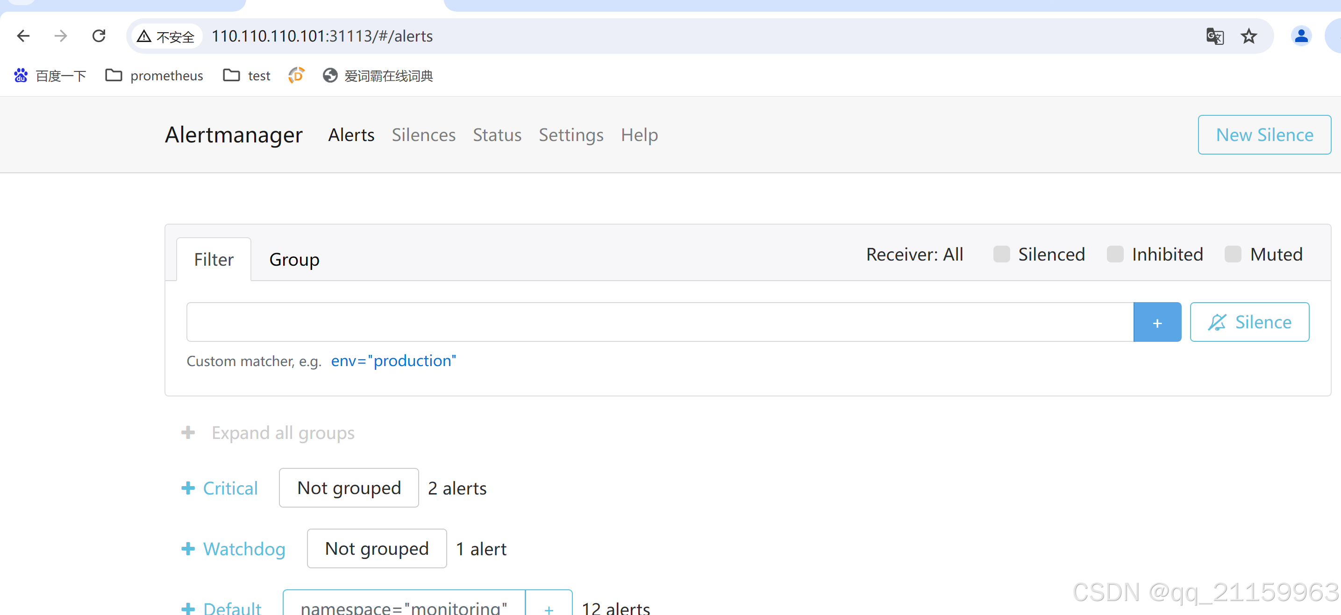The image size is (1341, 615).
Task: Click Expand all groups text
Action: tap(283, 432)
